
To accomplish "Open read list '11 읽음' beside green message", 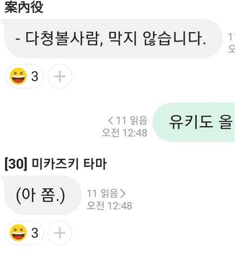I will click(x=131, y=120).
